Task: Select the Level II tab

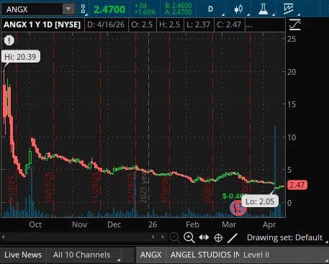Action: [x=256, y=255]
